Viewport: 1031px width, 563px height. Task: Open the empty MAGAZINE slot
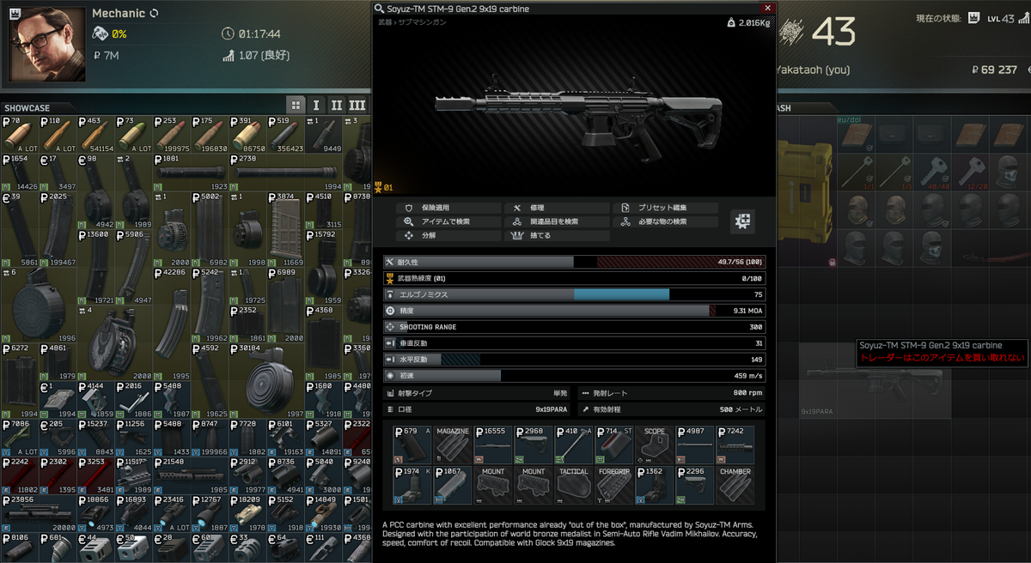(x=453, y=445)
